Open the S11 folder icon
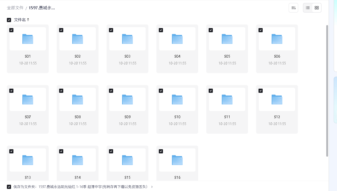Viewport: 337px width, 191px height. point(227,100)
